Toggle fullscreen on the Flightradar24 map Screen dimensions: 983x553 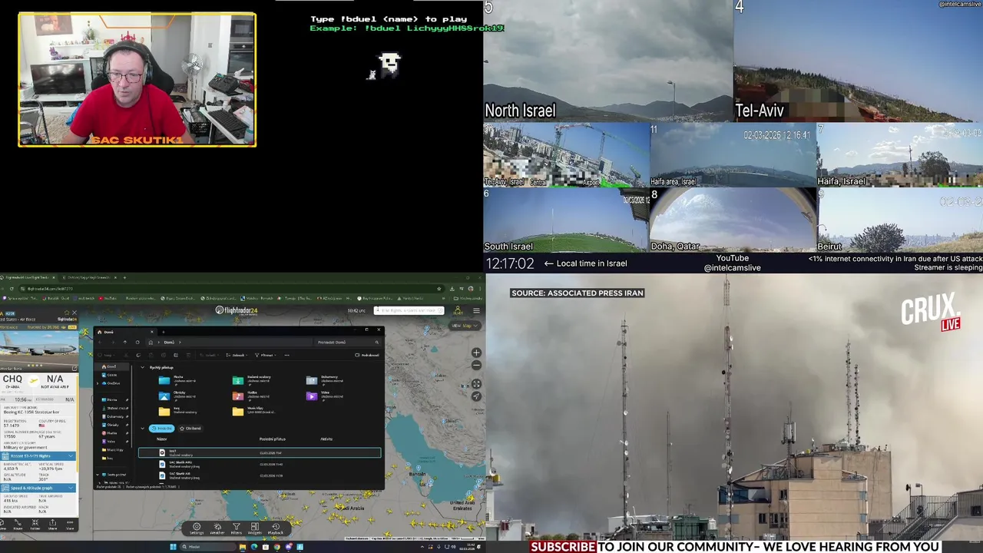(x=476, y=383)
